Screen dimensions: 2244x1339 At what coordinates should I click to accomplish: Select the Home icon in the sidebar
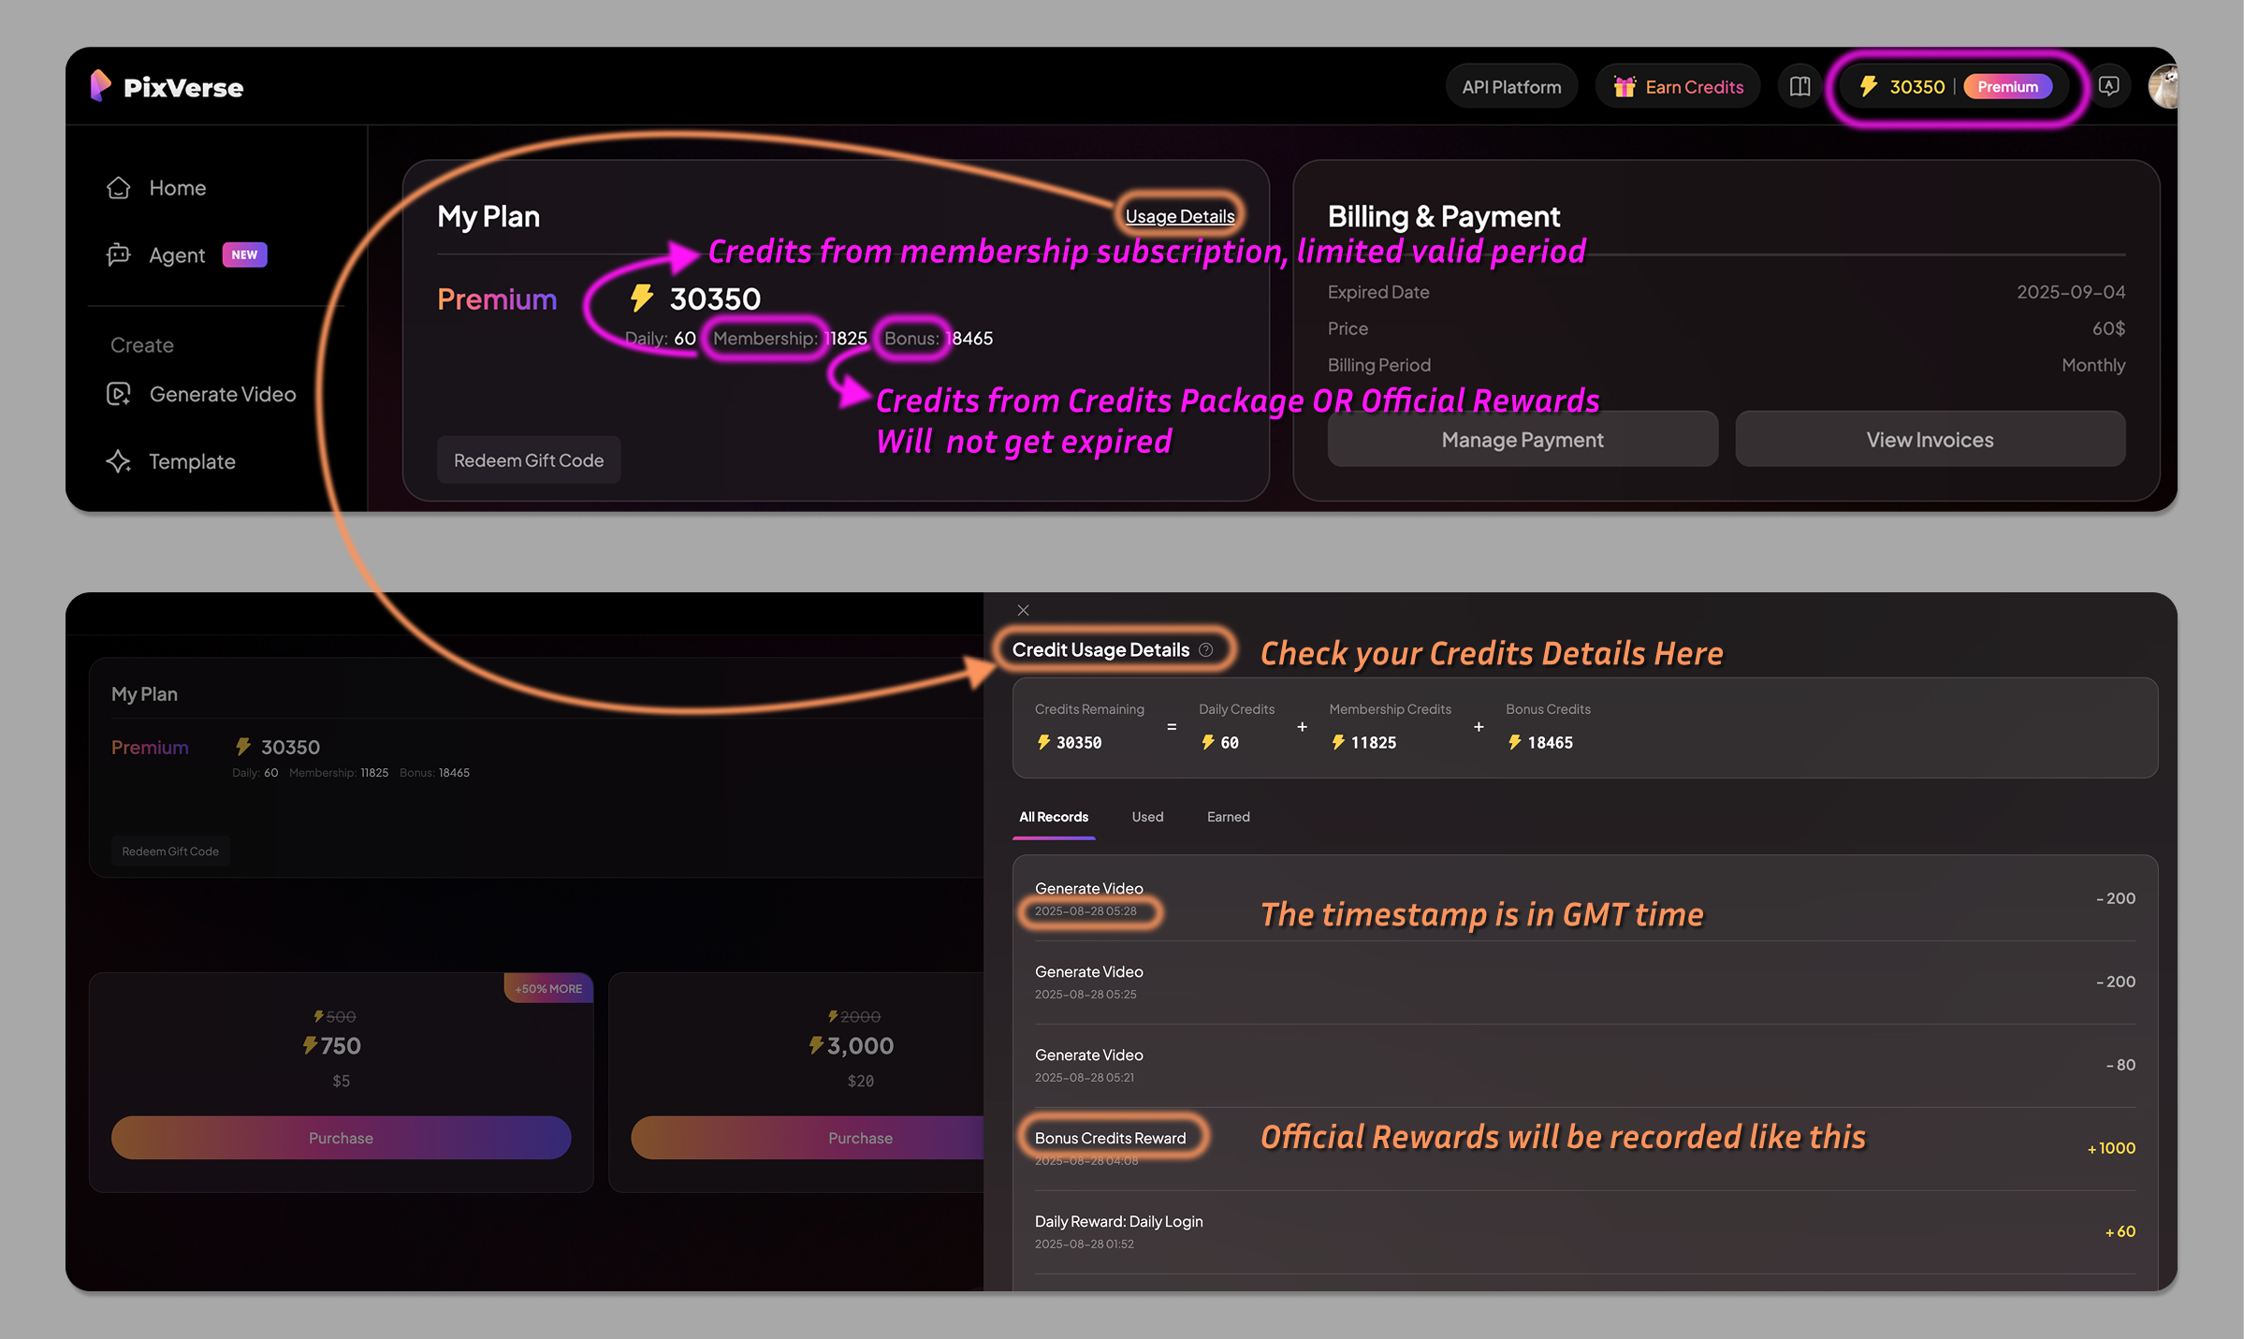coord(118,187)
